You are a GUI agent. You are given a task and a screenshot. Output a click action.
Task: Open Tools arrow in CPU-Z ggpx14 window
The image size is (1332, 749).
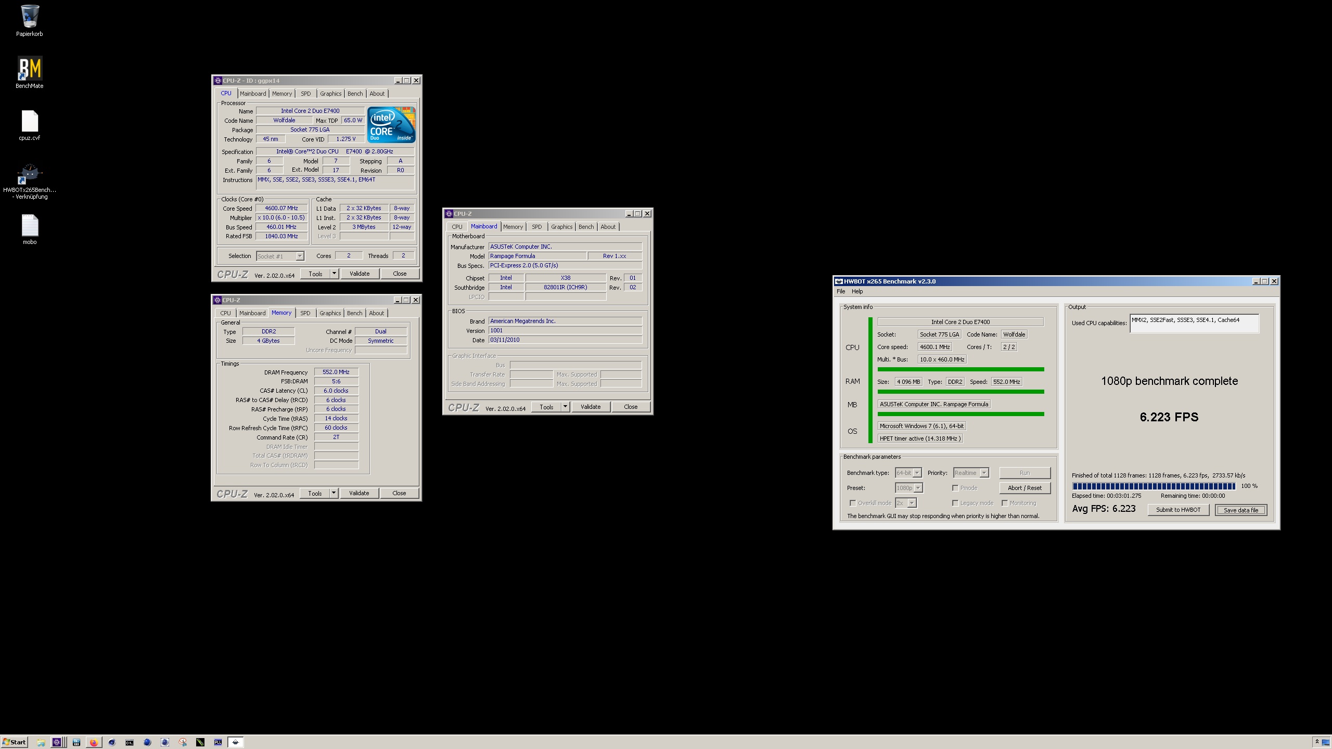click(x=335, y=274)
